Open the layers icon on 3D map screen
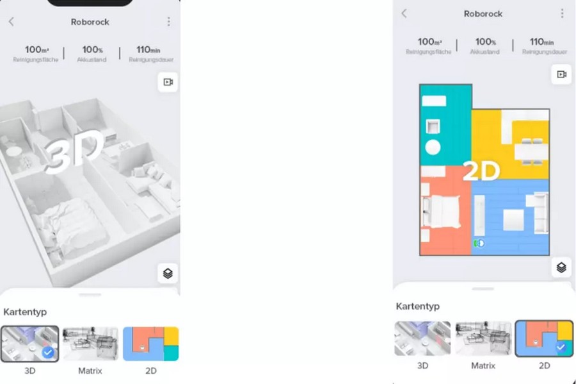 coord(168,273)
